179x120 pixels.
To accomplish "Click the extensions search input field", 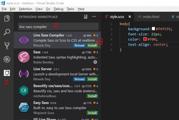I will 58,27.
